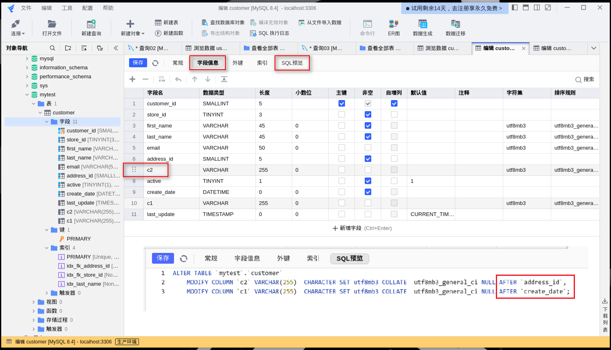
Task: Open the 数据生成 (data generation) tool
Action: [422, 27]
